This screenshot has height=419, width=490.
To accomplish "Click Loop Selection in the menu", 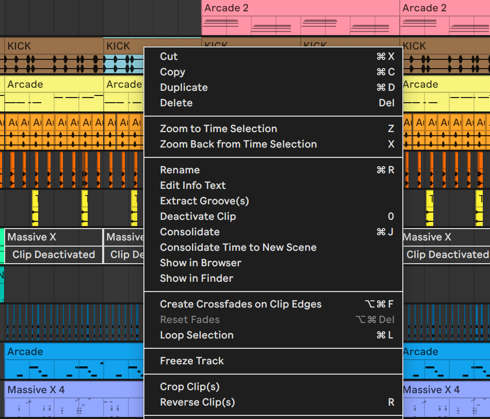I will pos(273,335).
